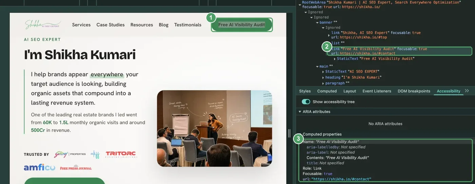Expand the paragraph tree node
The height and width of the screenshot is (184, 475).
pos(323,83)
